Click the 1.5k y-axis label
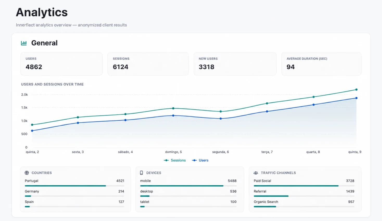382x221 pixels. click(x=24, y=107)
